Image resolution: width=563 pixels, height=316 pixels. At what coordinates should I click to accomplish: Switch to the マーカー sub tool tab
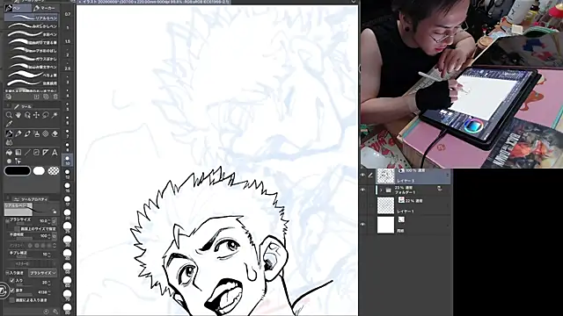click(x=45, y=8)
